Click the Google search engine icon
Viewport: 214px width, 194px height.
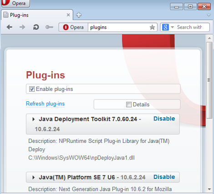(165, 27)
